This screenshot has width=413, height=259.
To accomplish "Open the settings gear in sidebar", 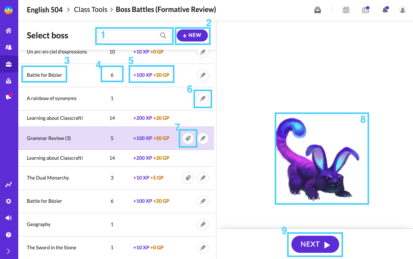I will pyautogui.click(x=9, y=201).
